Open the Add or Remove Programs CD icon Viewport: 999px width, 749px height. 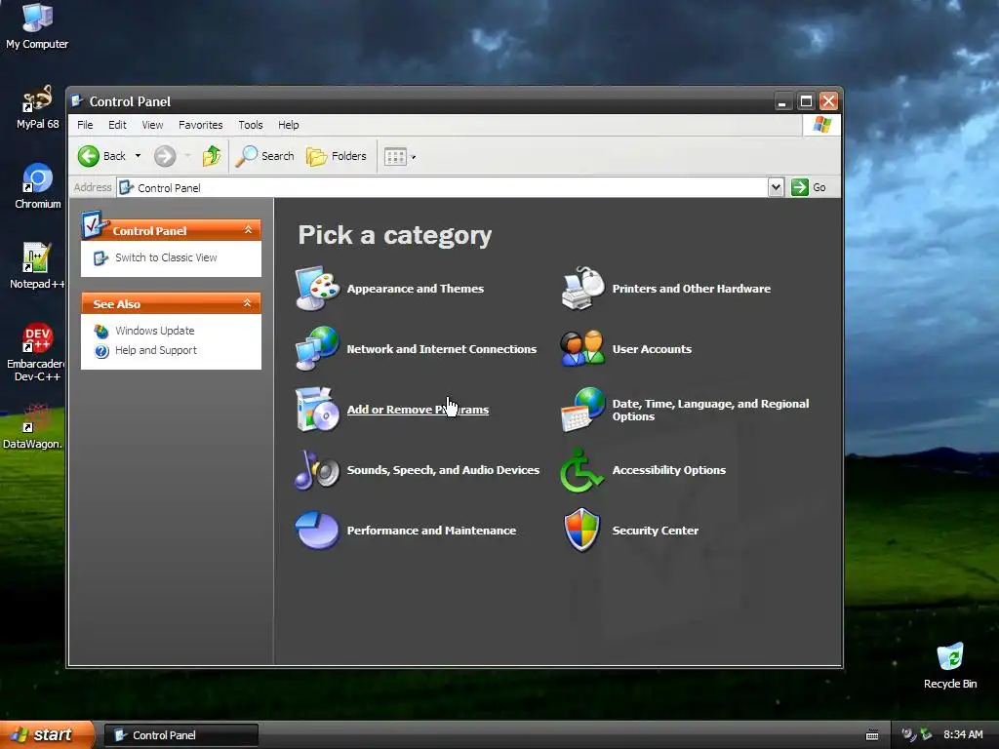point(317,410)
